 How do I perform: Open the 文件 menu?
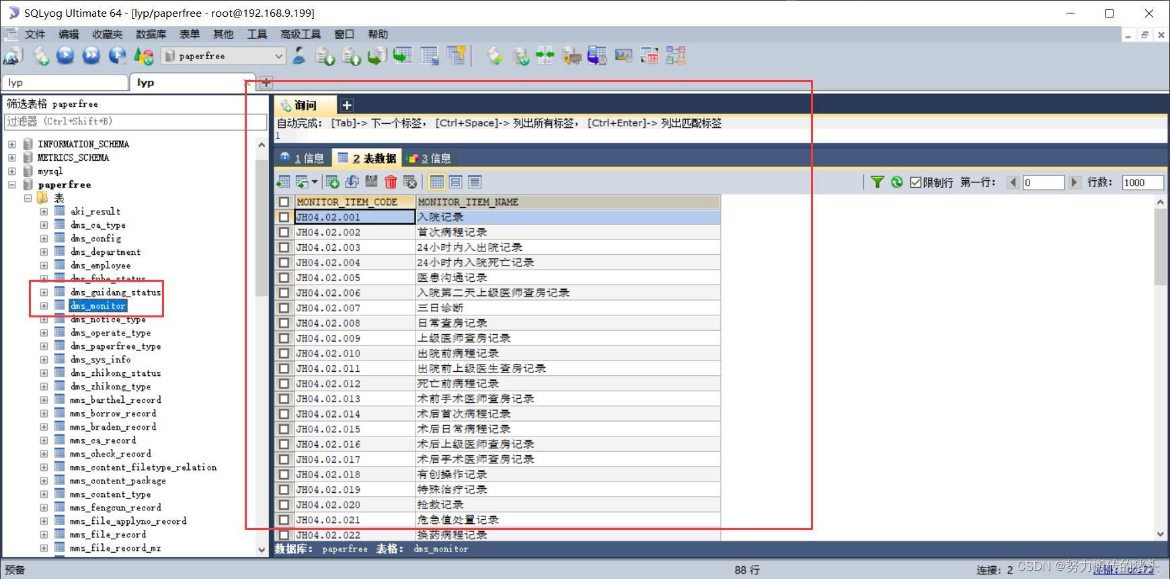(35, 34)
